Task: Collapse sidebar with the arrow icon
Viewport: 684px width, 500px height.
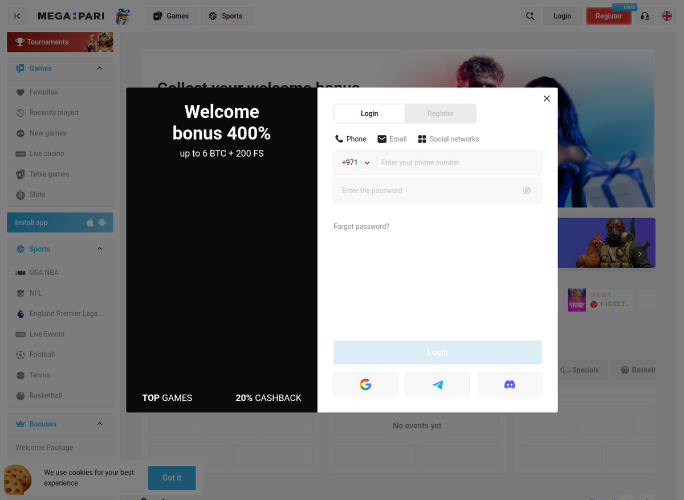Action: pos(17,16)
